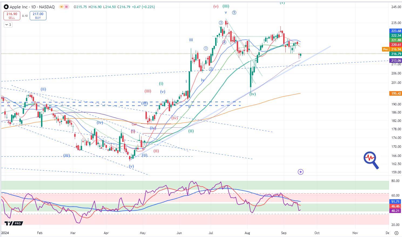Click 2024 on the time axis
Image resolution: width=402 pixels, height=237 pixels.
(5, 233)
